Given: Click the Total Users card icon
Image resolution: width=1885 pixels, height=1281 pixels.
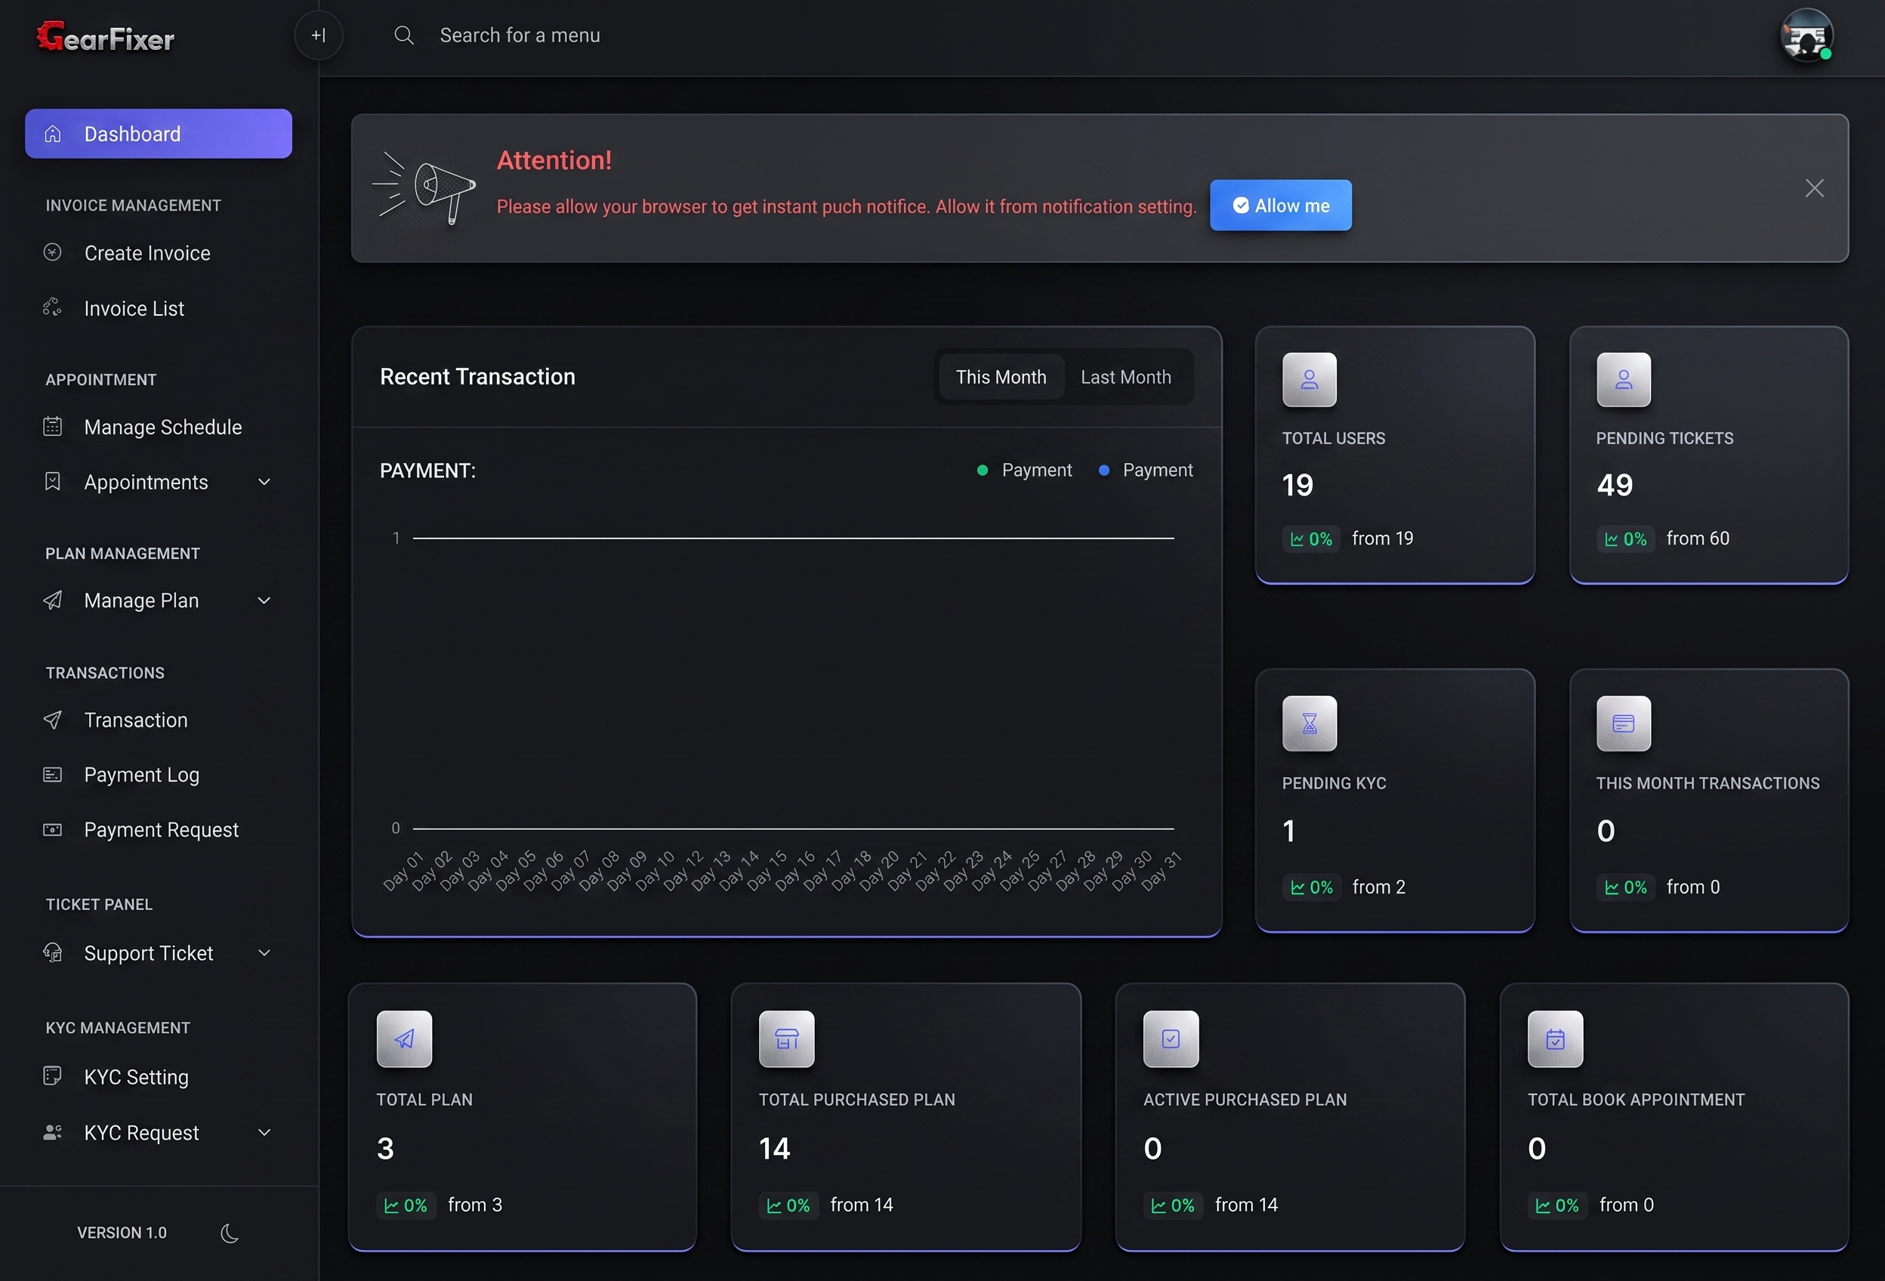Looking at the screenshot, I should click(1309, 380).
